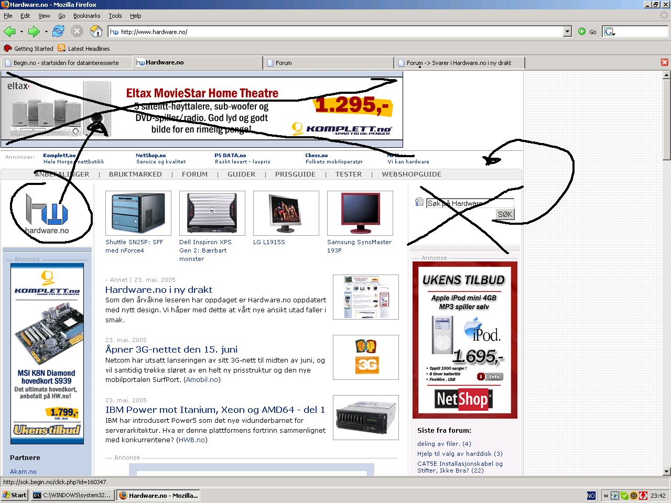Click the NO language indicator in tray

pos(591,495)
